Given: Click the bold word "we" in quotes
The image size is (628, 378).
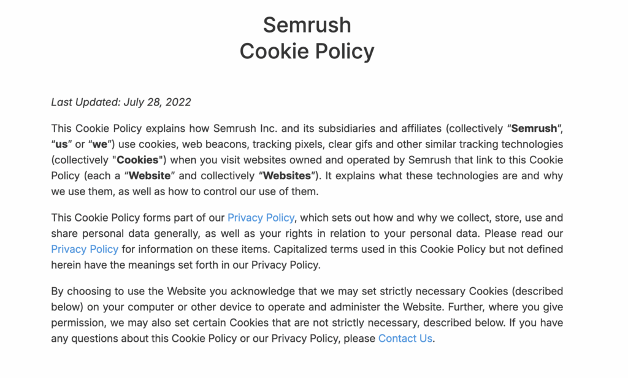Looking at the screenshot, I should point(99,145).
